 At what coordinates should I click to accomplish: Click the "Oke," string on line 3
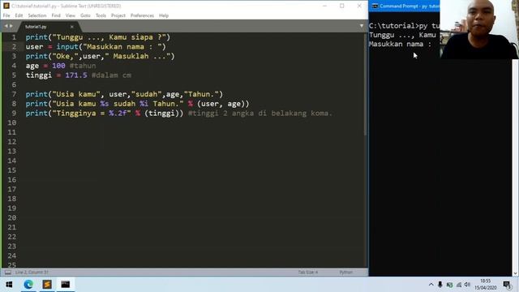pyautogui.click(x=65, y=56)
